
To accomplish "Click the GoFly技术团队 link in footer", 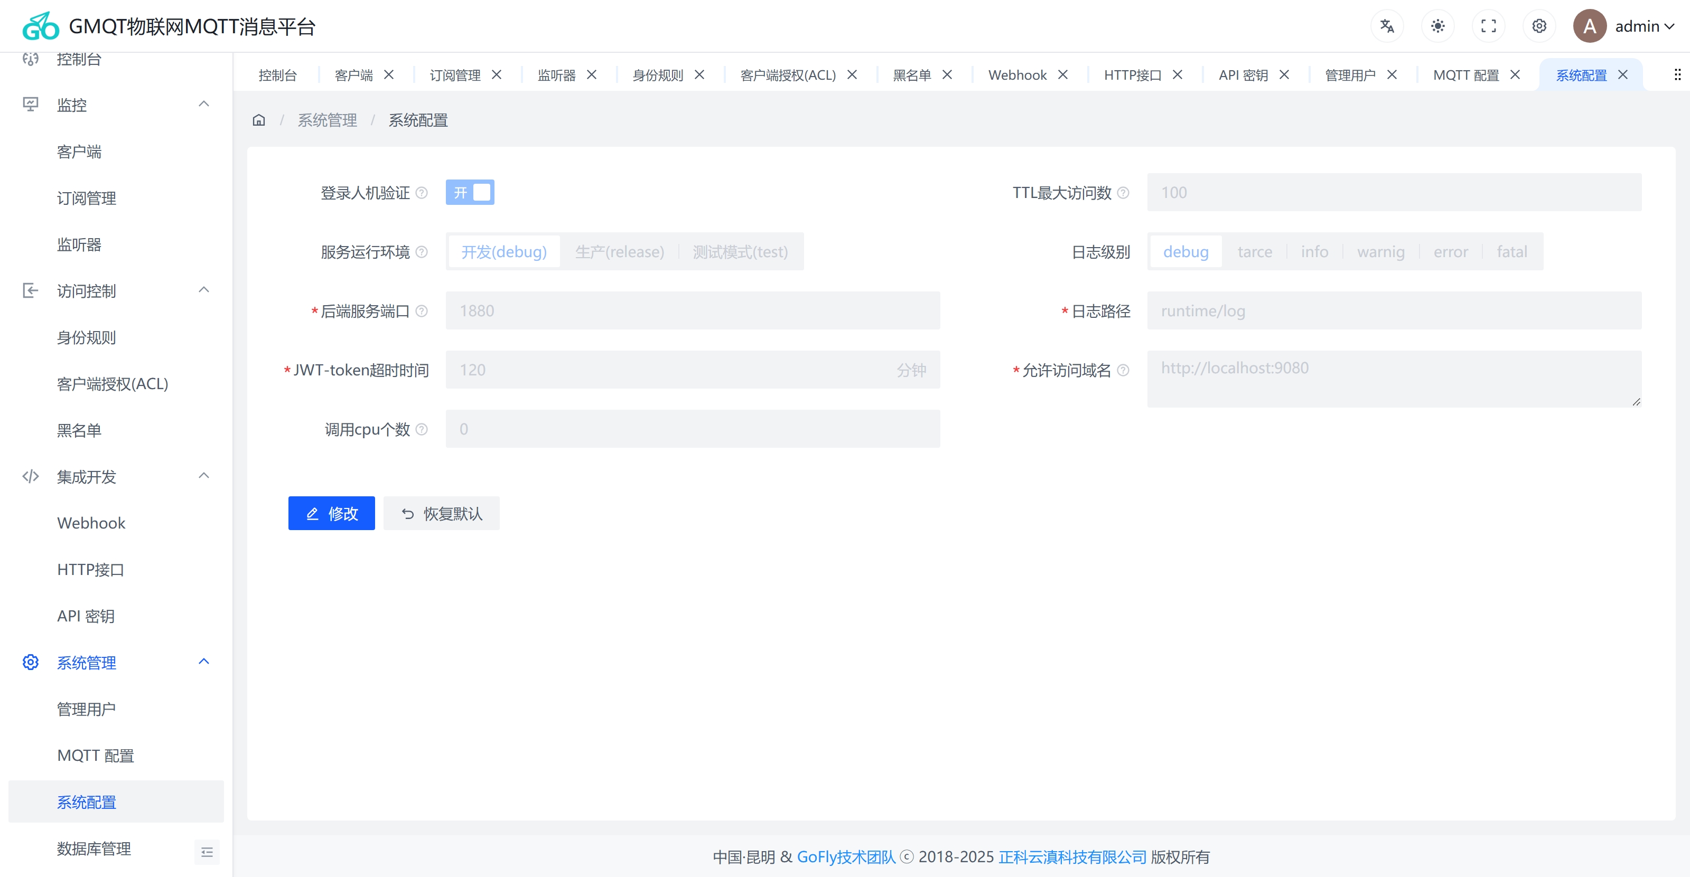I will (846, 857).
